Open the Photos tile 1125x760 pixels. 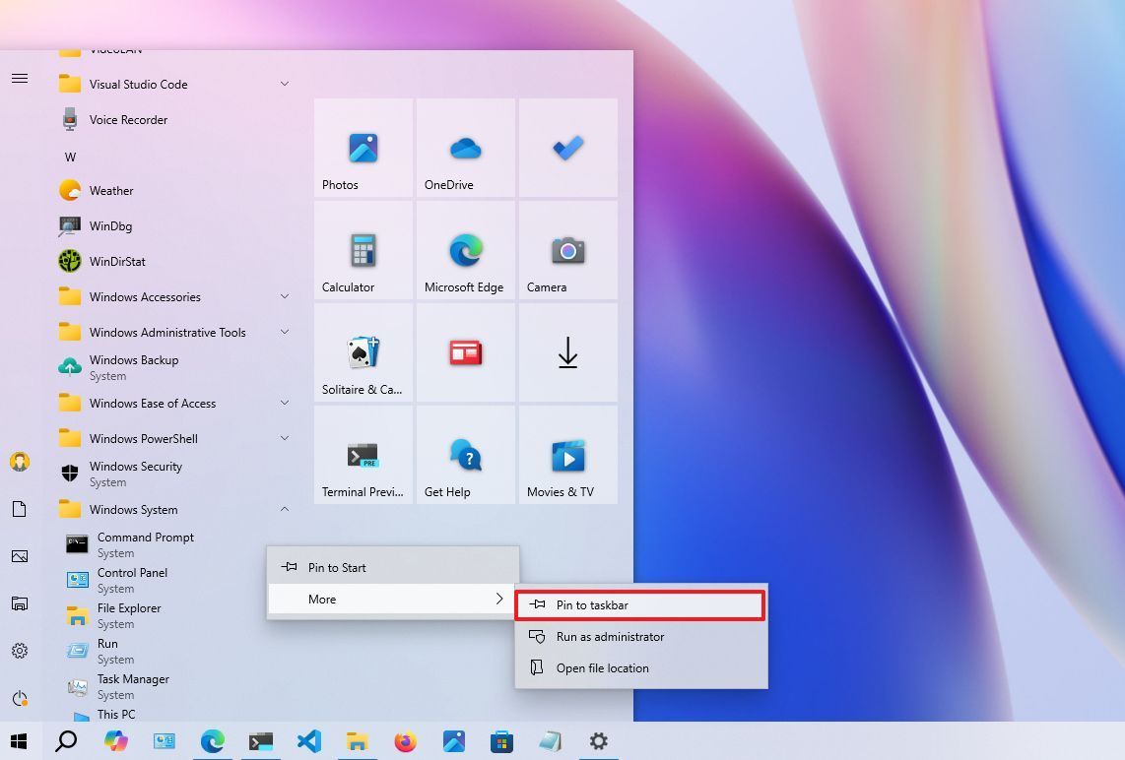pyautogui.click(x=363, y=148)
